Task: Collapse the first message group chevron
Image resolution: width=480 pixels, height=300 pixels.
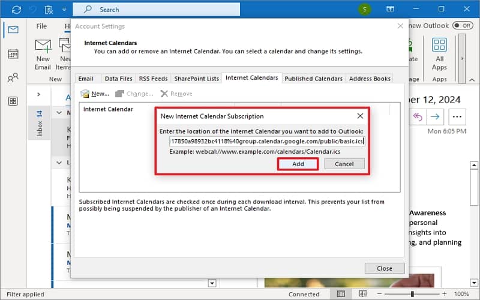Action: click(59, 113)
